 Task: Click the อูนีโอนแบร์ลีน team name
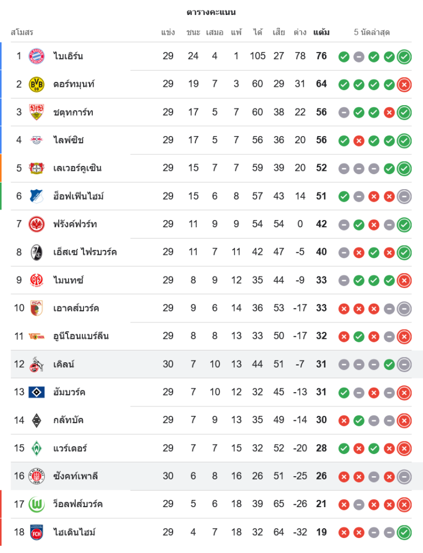click(x=81, y=336)
